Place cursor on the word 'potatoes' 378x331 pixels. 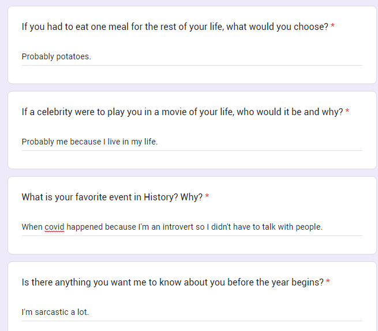[73, 56]
